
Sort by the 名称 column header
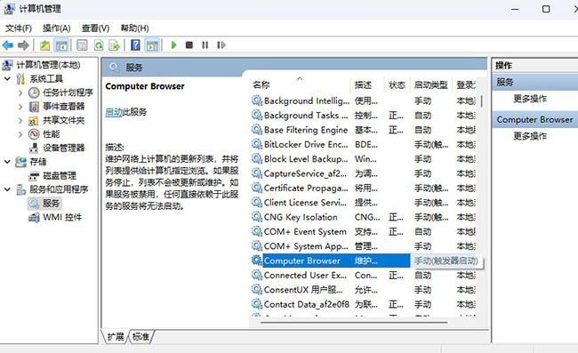click(x=300, y=85)
